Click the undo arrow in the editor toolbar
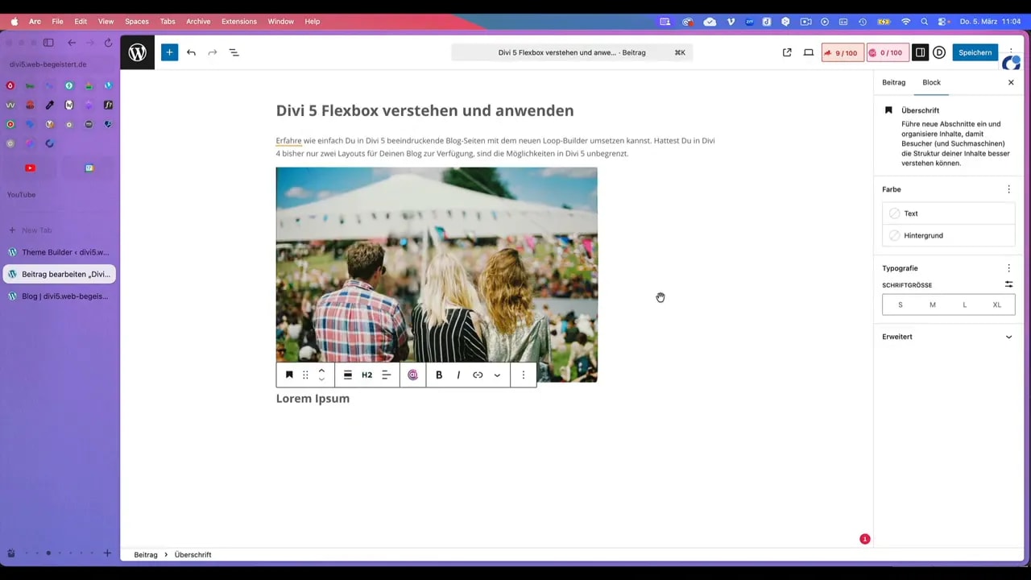1031x580 pixels. pyautogui.click(x=191, y=52)
